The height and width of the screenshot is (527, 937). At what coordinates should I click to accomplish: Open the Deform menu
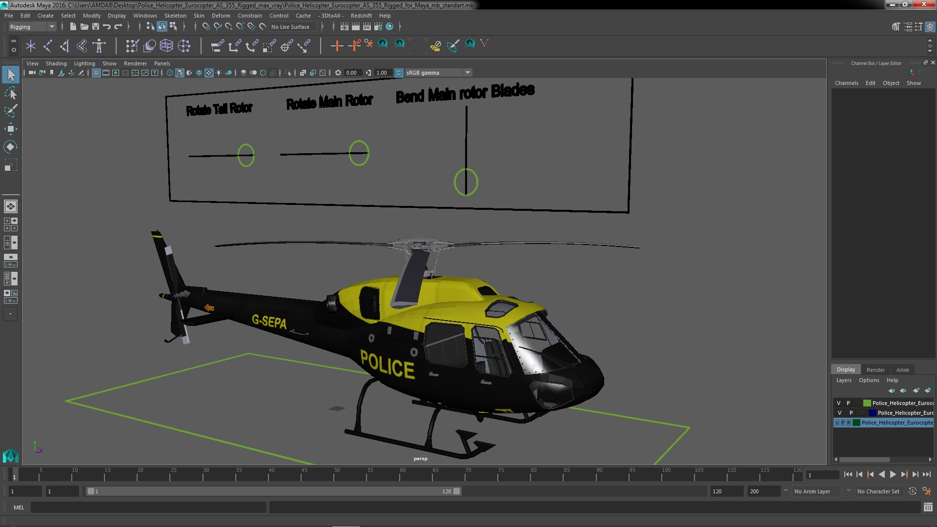click(x=221, y=16)
